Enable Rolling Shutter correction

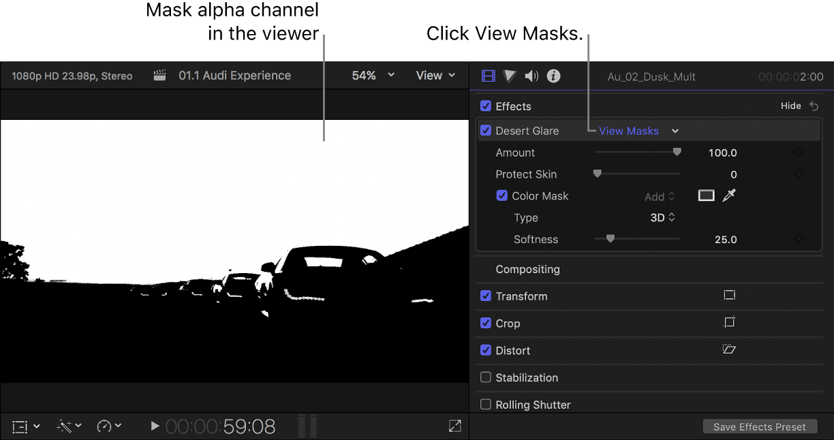pyautogui.click(x=486, y=404)
